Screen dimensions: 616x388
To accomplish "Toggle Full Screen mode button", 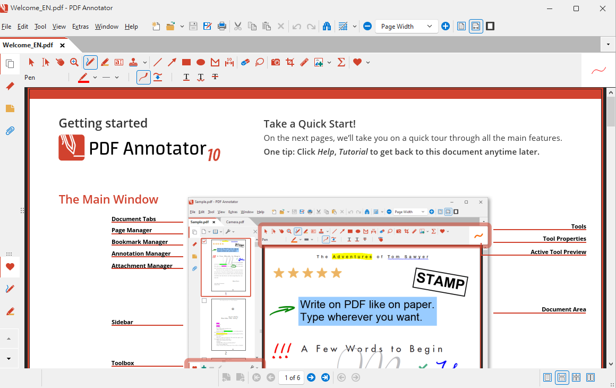I will (490, 27).
